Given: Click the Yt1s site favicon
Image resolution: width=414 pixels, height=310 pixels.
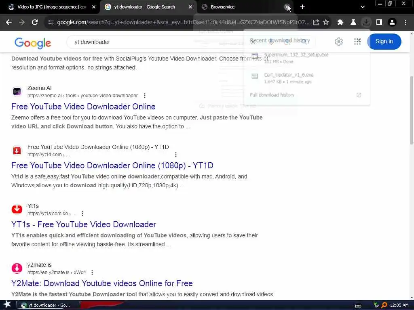Looking at the screenshot, I should (x=17, y=209).
